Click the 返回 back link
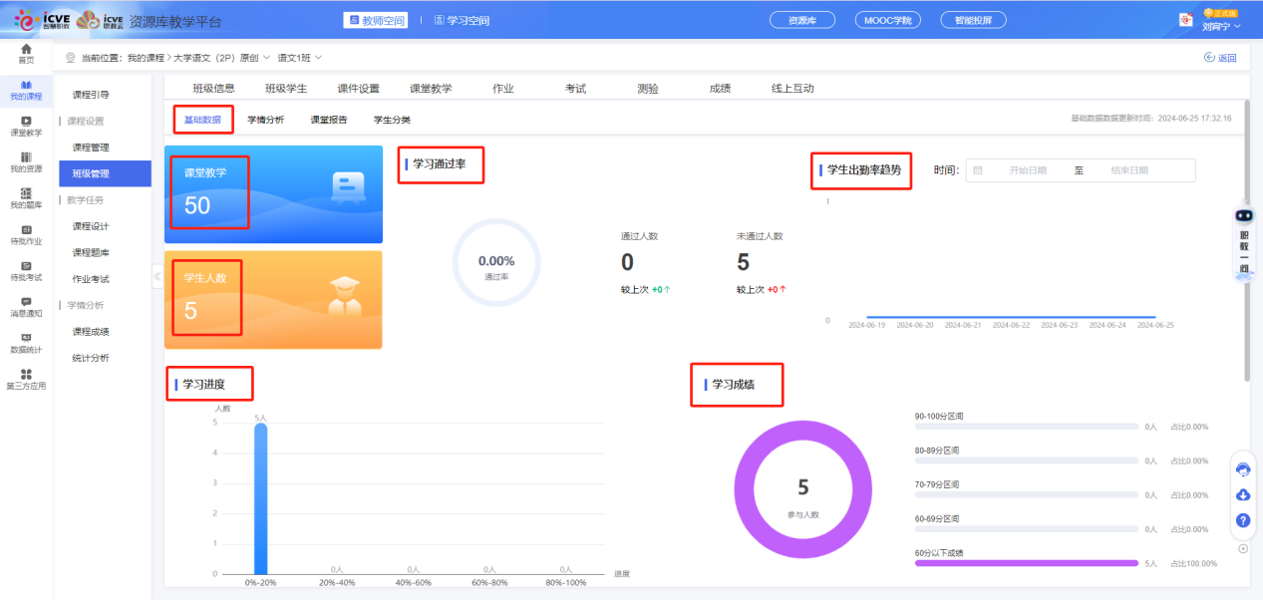This screenshot has width=1263, height=600. click(x=1220, y=58)
